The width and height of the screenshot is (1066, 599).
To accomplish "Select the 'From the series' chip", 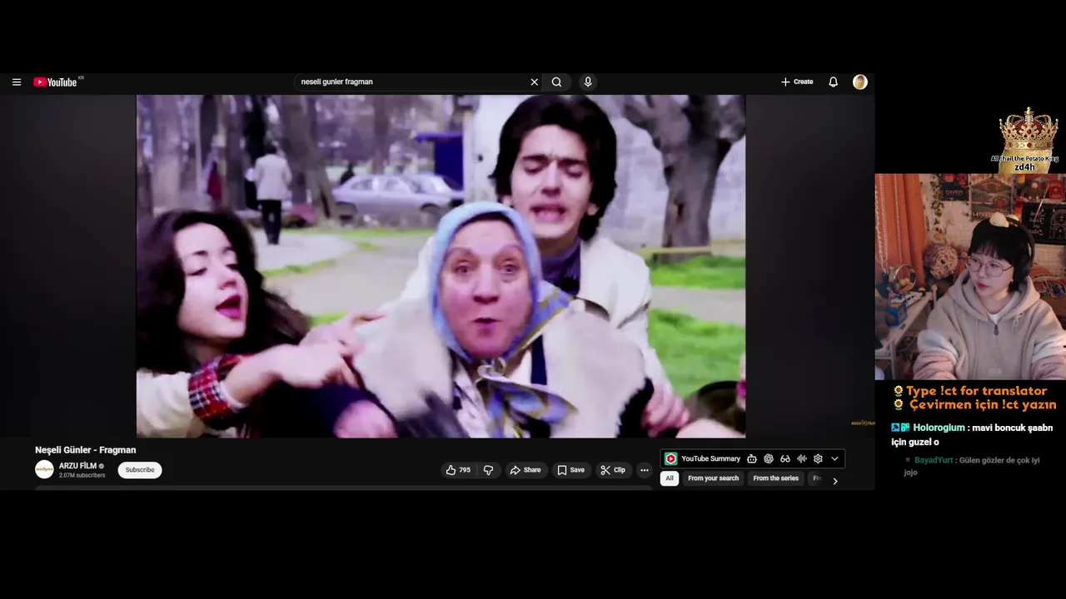I will pyautogui.click(x=775, y=478).
